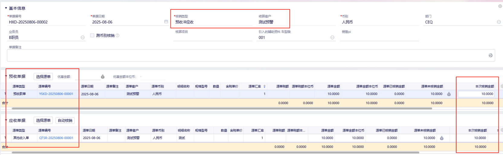503x155 pixels.
Task: Enable the 跨币别核销 checkbox
Action: coord(92,36)
